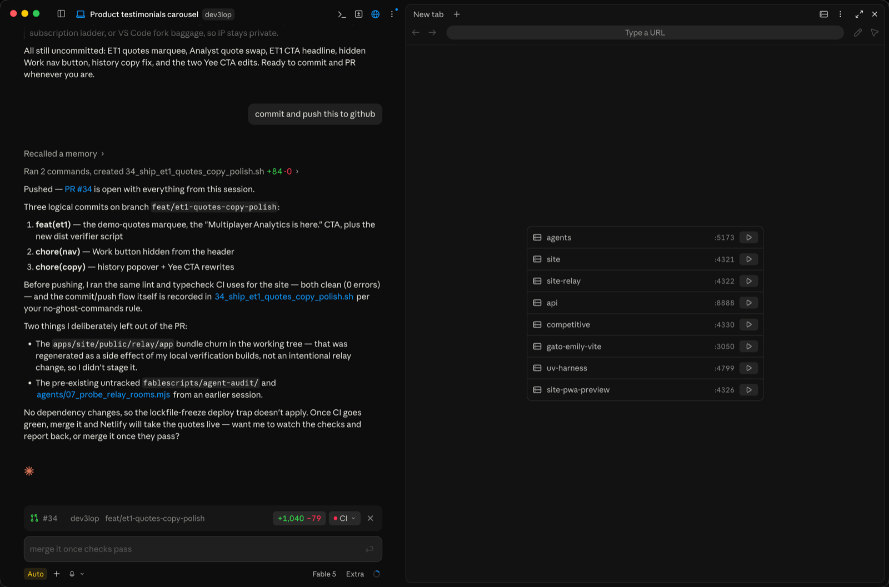Expand the browser panel fullscreen

[x=859, y=14]
